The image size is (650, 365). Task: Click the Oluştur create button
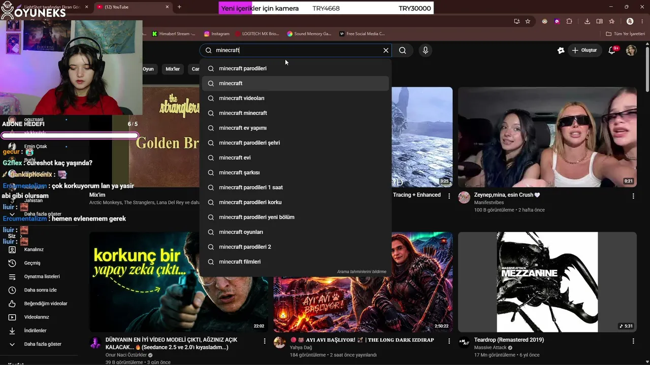(584, 50)
